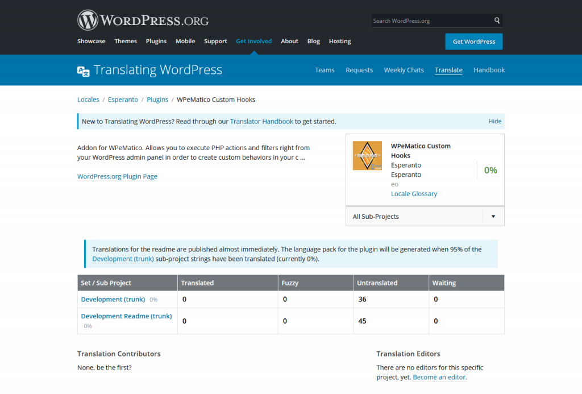This screenshot has width=582, height=394.
Task: Open the Showcase menu item
Action: tap(92, 42)
